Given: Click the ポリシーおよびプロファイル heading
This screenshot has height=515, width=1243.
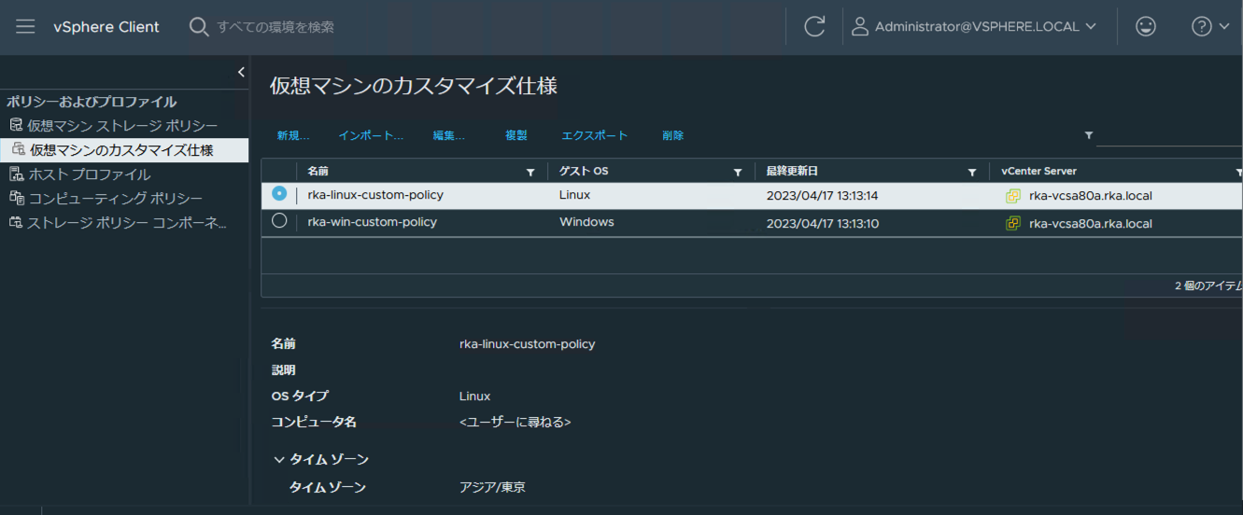Looking at the screenshot, I should [92, 102].
